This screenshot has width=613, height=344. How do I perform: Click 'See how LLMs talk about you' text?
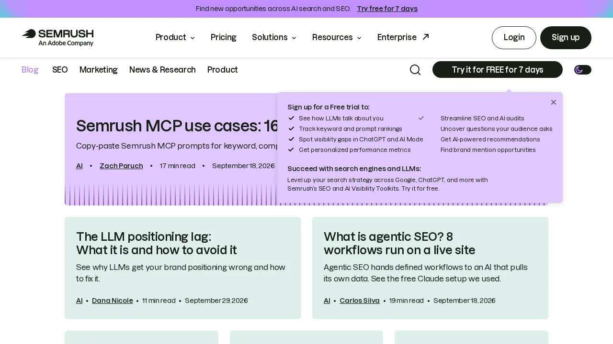pos(341,118)
